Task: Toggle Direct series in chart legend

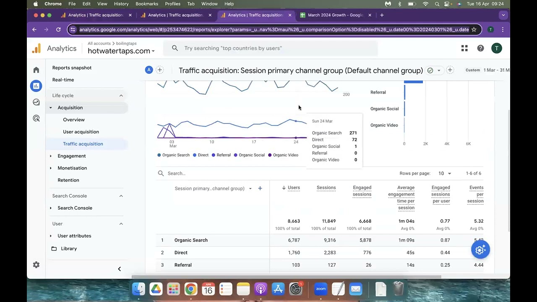Action: tap(201, 155)
